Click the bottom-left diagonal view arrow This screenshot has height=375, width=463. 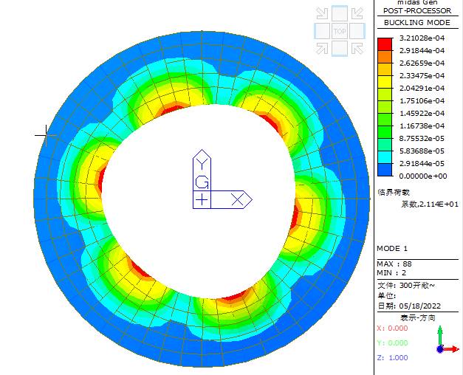pyautogui.click(x=322, y=49)
